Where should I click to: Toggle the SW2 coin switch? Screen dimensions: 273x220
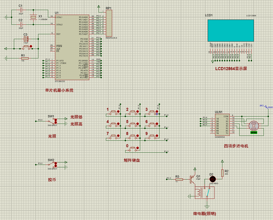pos(51,164)
